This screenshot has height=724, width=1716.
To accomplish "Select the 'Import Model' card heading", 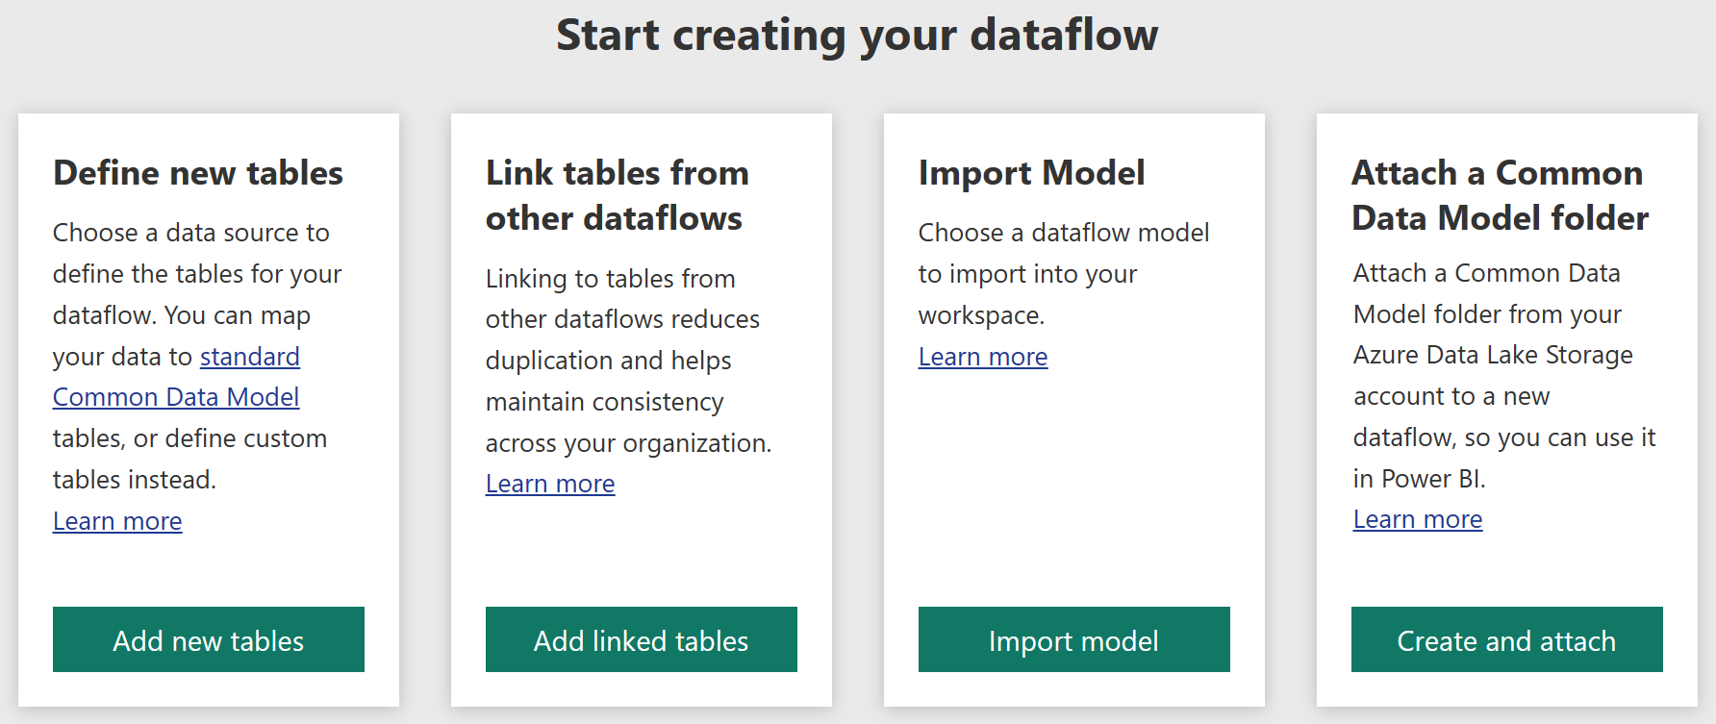I will point(1031,173).
